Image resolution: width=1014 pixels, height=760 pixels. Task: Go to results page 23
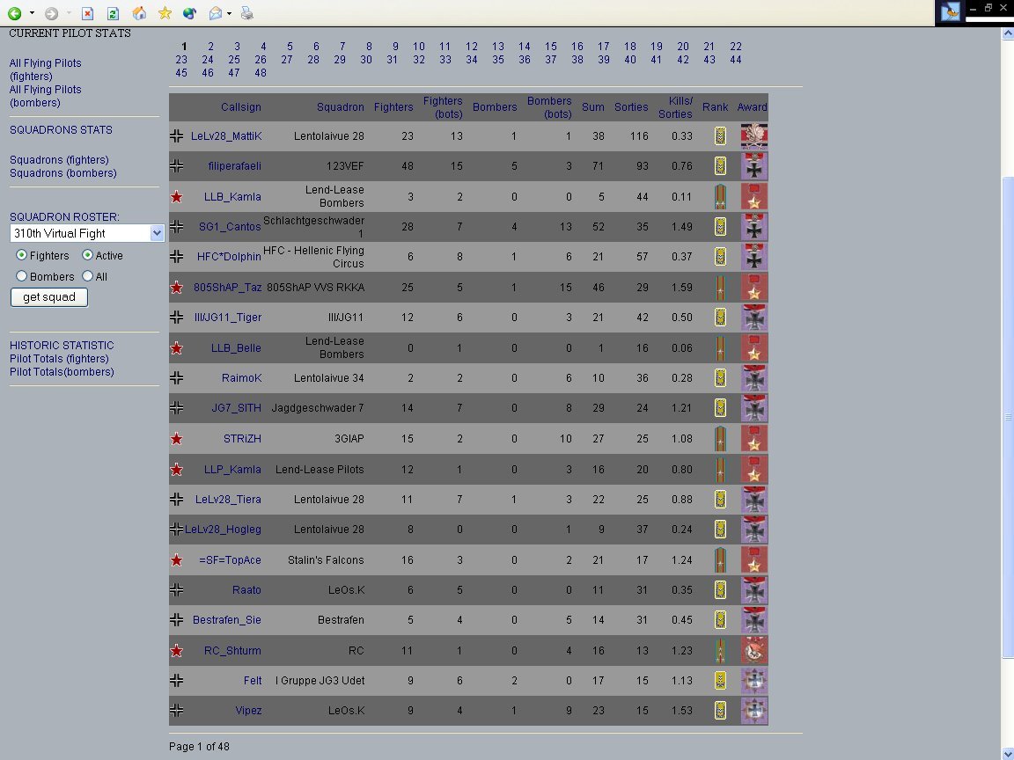click(x=181, y=60)
